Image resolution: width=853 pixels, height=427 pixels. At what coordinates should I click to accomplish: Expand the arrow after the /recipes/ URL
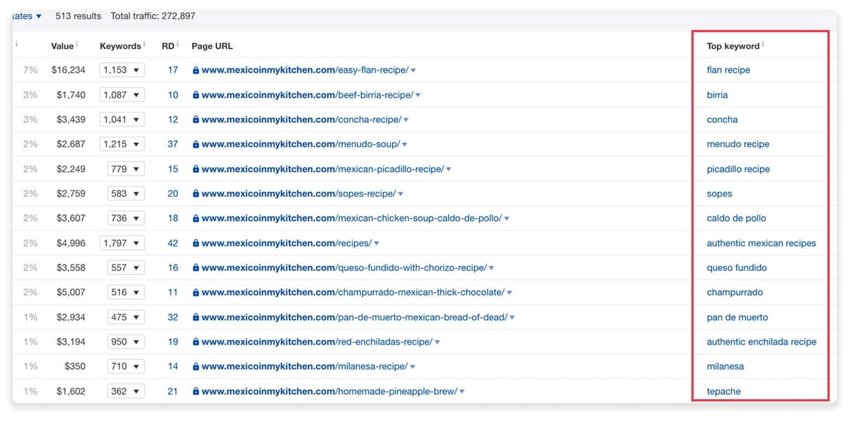click(x=377, y=243)
